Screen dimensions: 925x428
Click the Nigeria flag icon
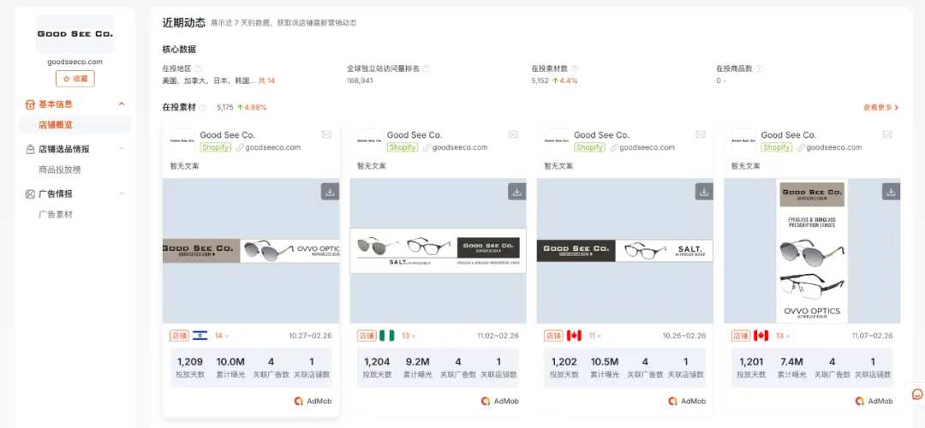click(387, 336)
